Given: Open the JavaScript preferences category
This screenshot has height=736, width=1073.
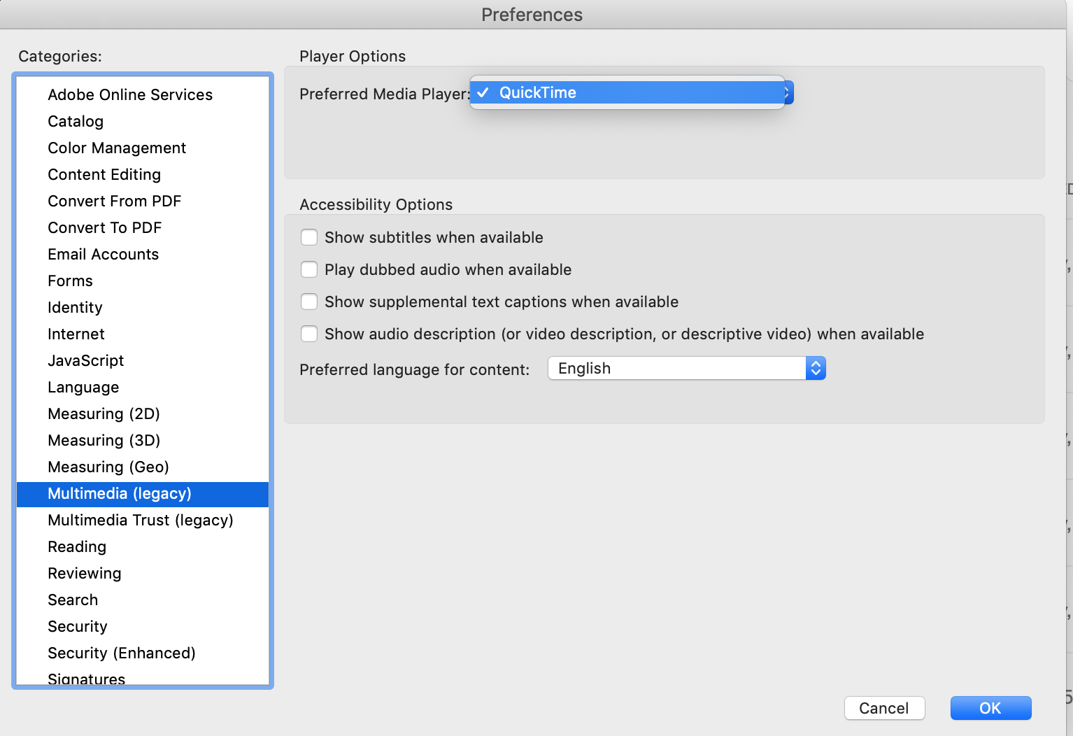Looking at the screenshot, I should [85, 360].
